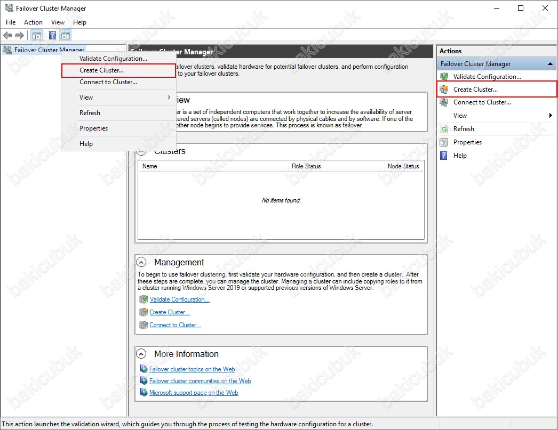Click the Connect to Cluster icon in Actions pane
The width and height of the screenshot is (558, 430).
[444, 102]
